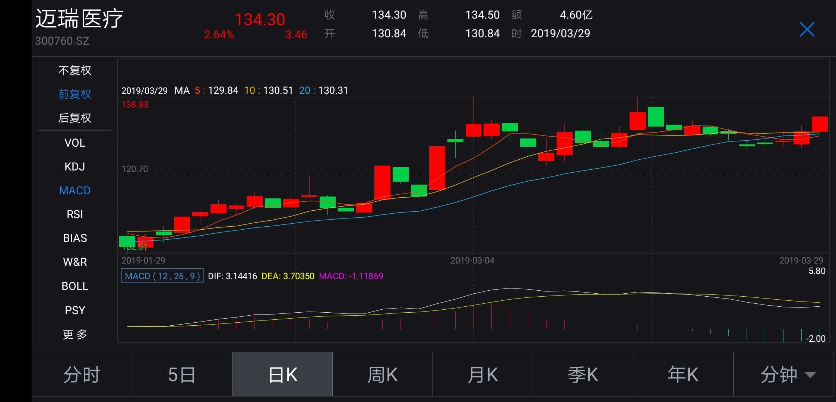Open the 分钟 dropdown arrow
This screenshot has height=402, width=836.
[810, 374]
